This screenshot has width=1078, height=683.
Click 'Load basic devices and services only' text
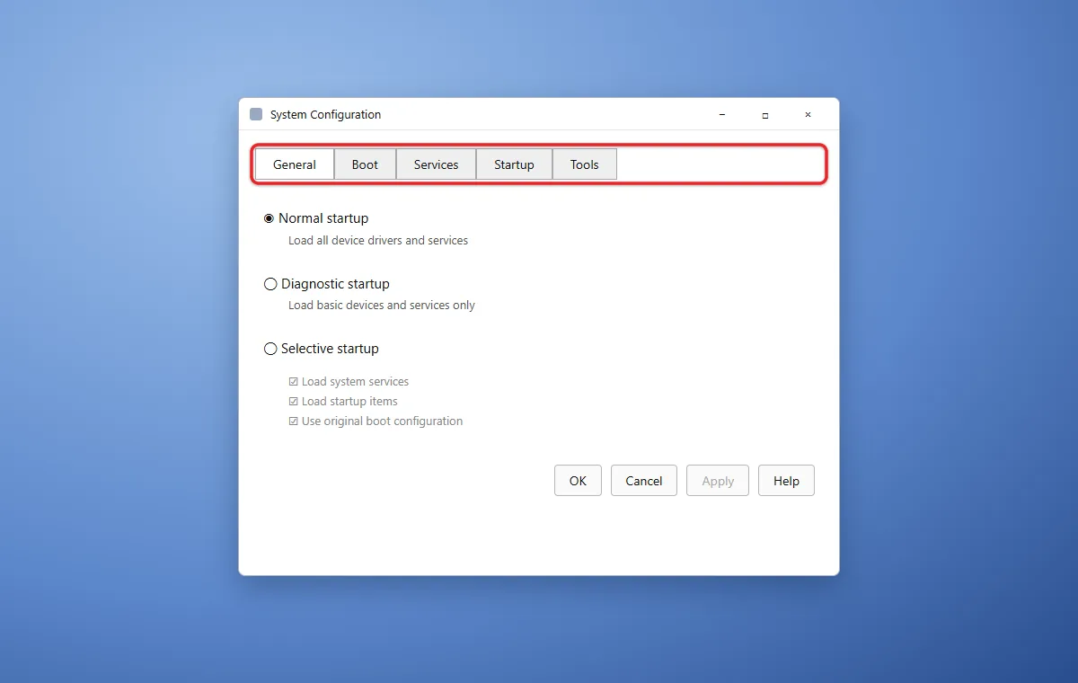(x=382, y=306)
